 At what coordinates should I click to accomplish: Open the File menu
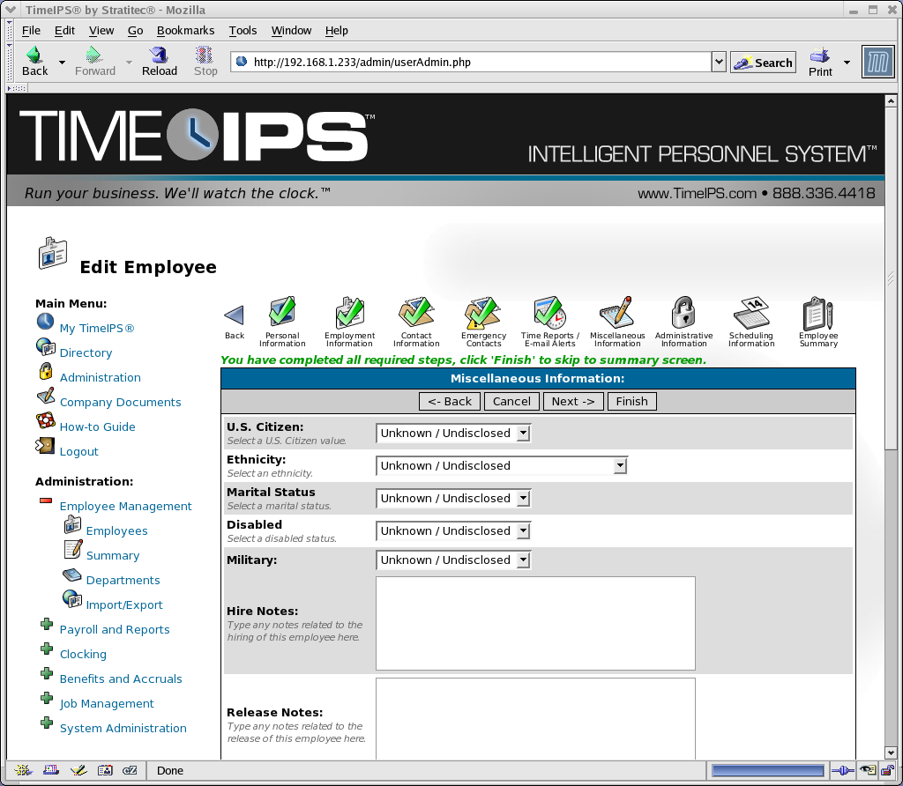pos(31,31)
